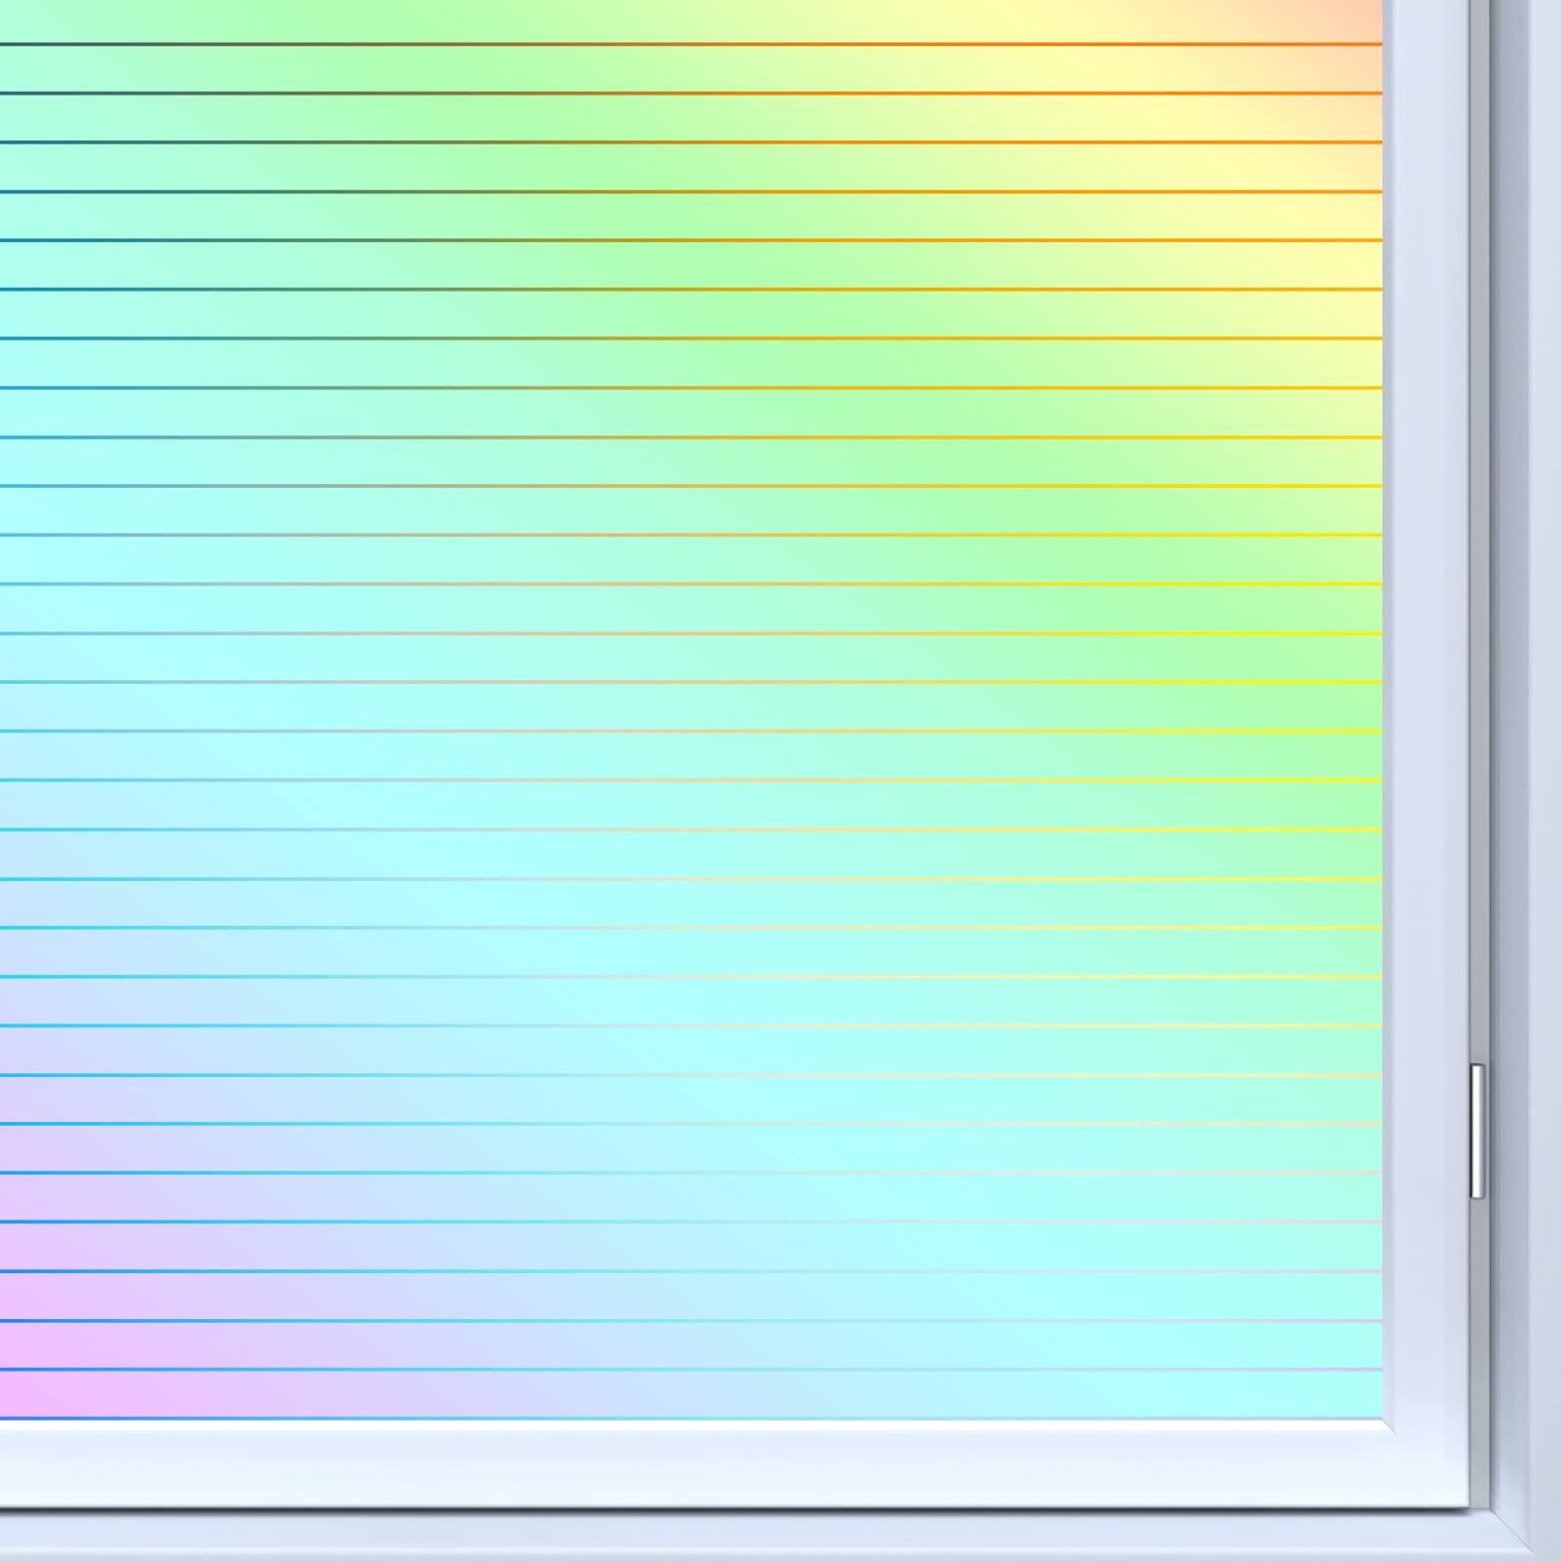This screenshot has width=1561, height=1561.
Task: Click the white right stile of the window sash
Action: tap(1429, 683)
